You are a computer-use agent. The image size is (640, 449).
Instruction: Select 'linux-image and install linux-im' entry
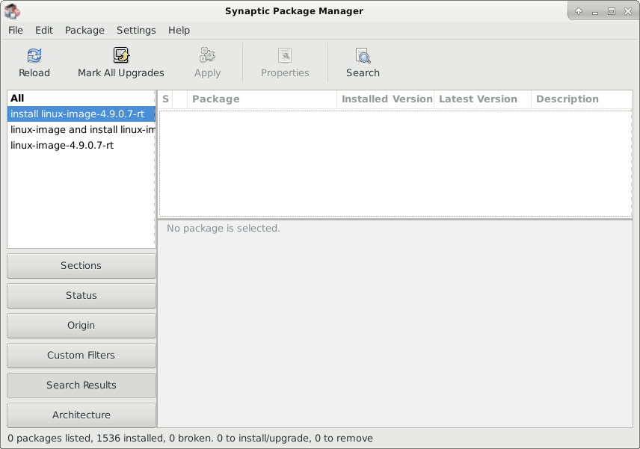(x=81, y=130)
